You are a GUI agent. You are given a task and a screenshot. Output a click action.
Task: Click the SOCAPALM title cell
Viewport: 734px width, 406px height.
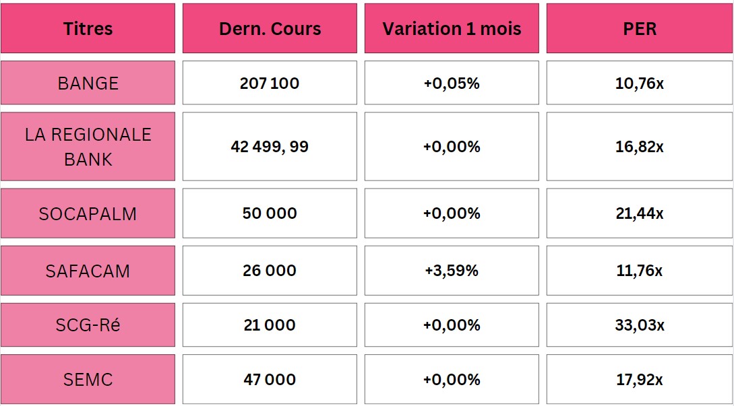click(88, 213)
